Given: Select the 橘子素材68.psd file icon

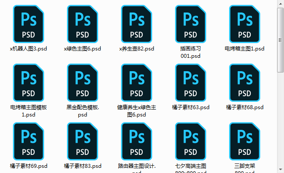Looking at the screenshot, I should (x=245, y=82).
